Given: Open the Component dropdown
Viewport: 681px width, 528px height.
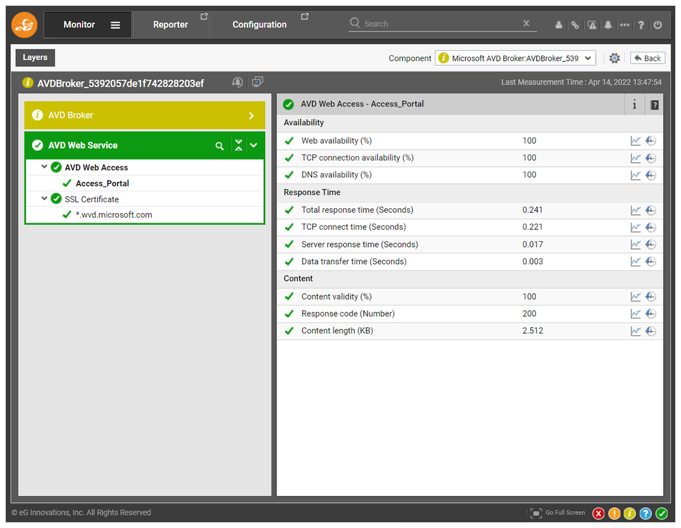Looking at the screenshot, I should pos(515,58).
